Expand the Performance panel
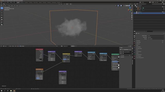Viewport: 165px width, 92px height. (139, 52)
